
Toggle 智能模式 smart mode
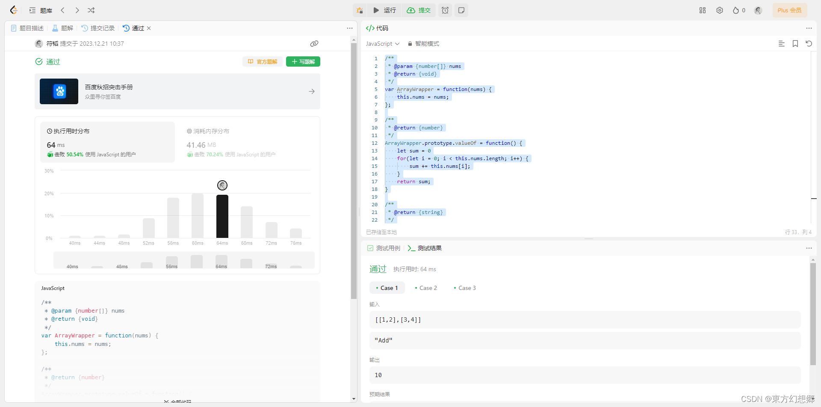click(x=423, y=44)
